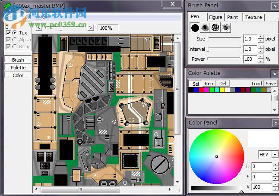The height and width of the screenshot is (196, 279).
Task: Click the Color panel button
Action: pyautogui.click(x=18, y=75)
